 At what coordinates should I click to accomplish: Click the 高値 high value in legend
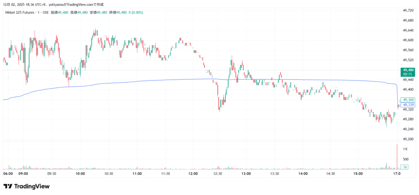[x=82, y=12]
